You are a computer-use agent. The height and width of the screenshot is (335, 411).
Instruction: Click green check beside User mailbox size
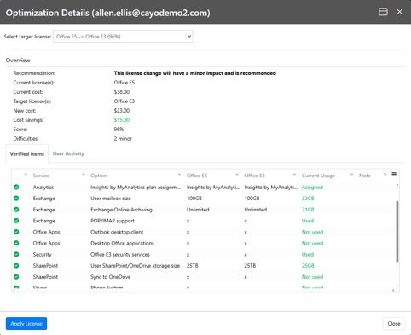(16, 199)
